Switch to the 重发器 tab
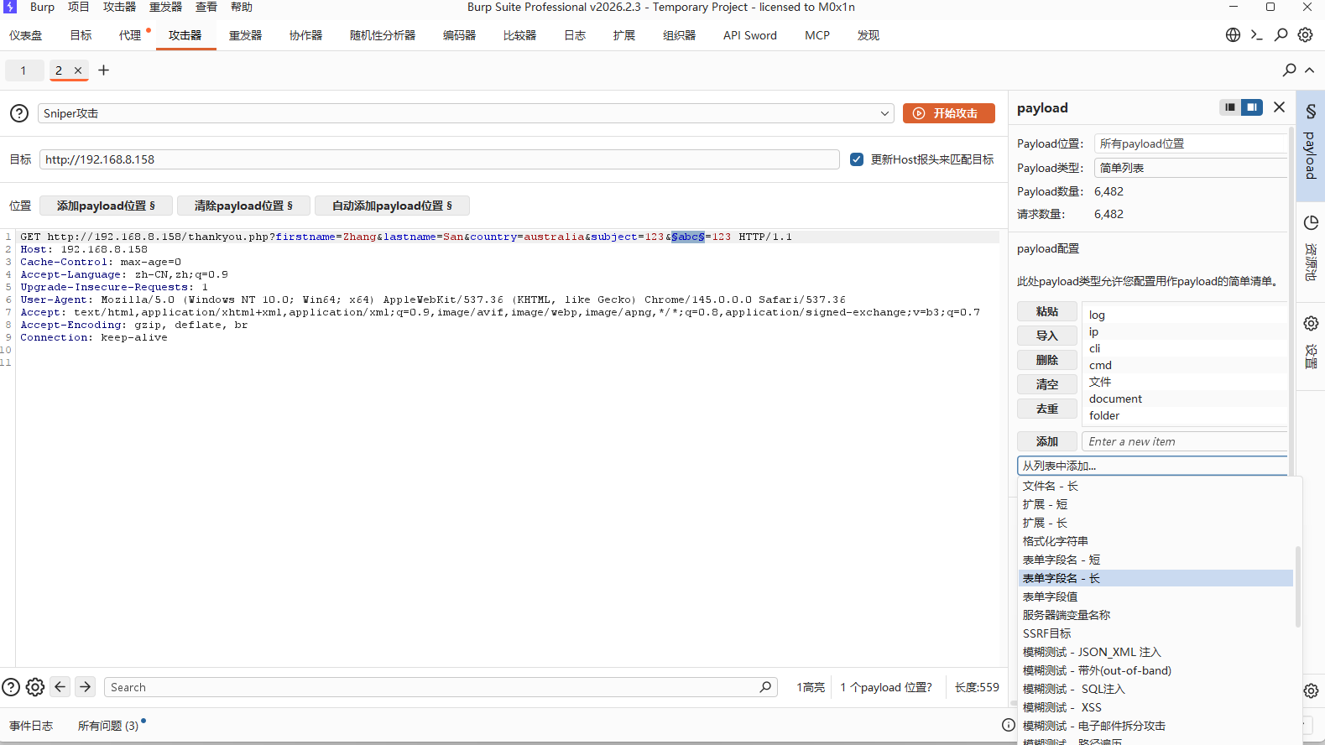 tap(245, 35)
